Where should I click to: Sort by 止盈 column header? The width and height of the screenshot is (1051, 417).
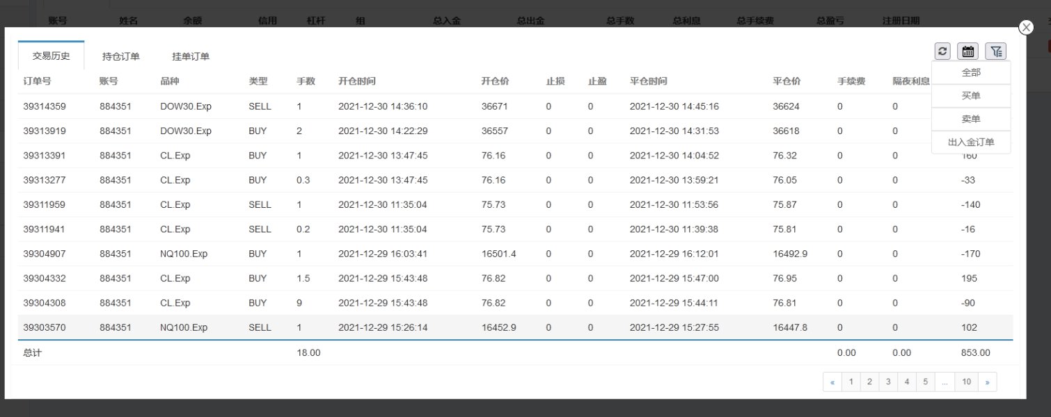tap(597, 81)
